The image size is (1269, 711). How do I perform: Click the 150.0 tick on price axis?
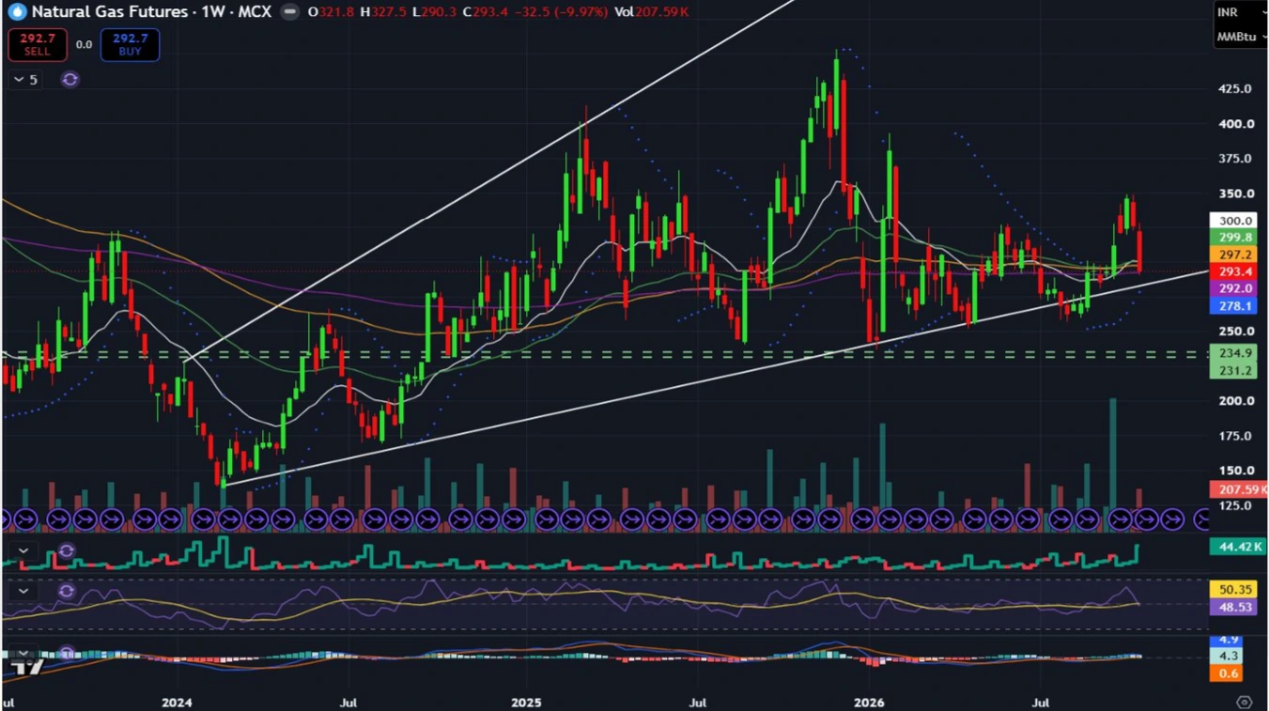pyautogui.click(x=1234, y=471)
